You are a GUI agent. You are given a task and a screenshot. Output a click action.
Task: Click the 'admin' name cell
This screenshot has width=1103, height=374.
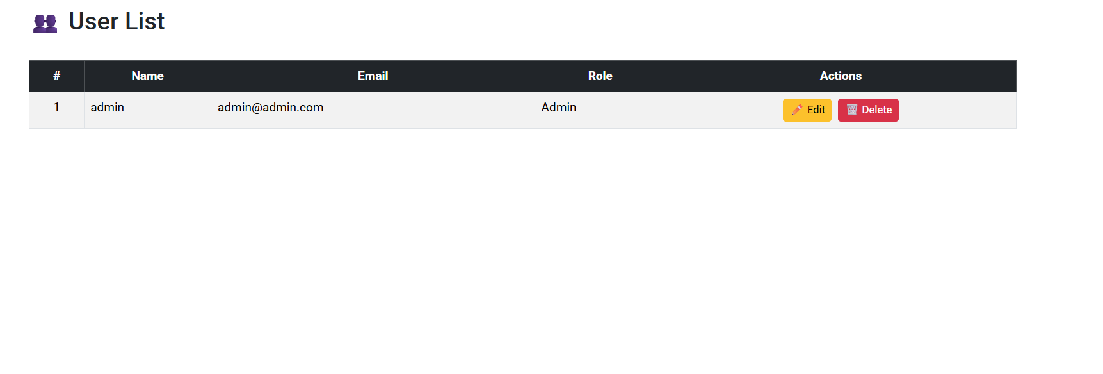coord(108,108)
